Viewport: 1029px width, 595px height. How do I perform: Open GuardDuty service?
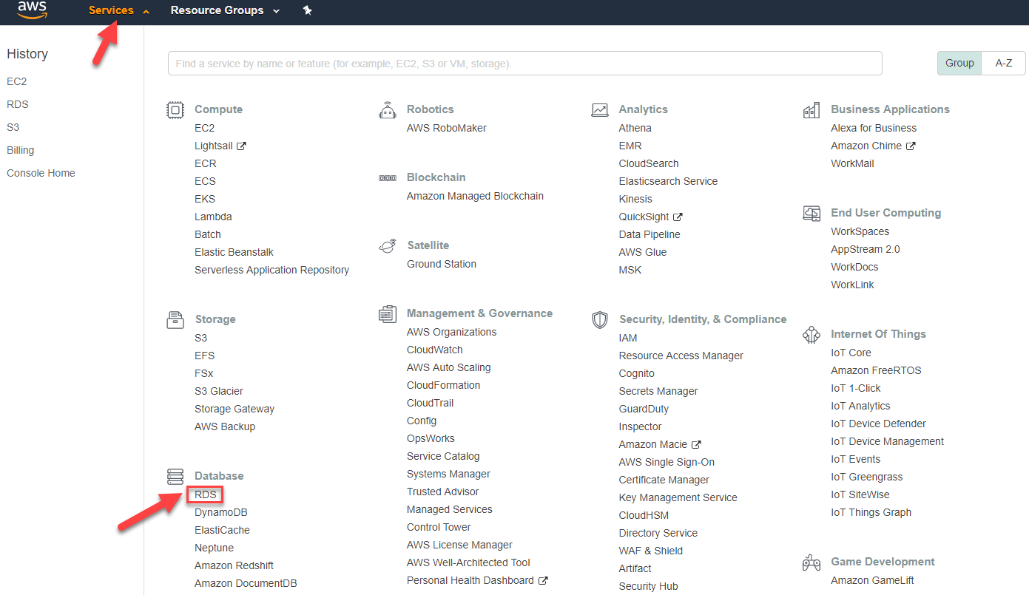(x=644, y=409)
